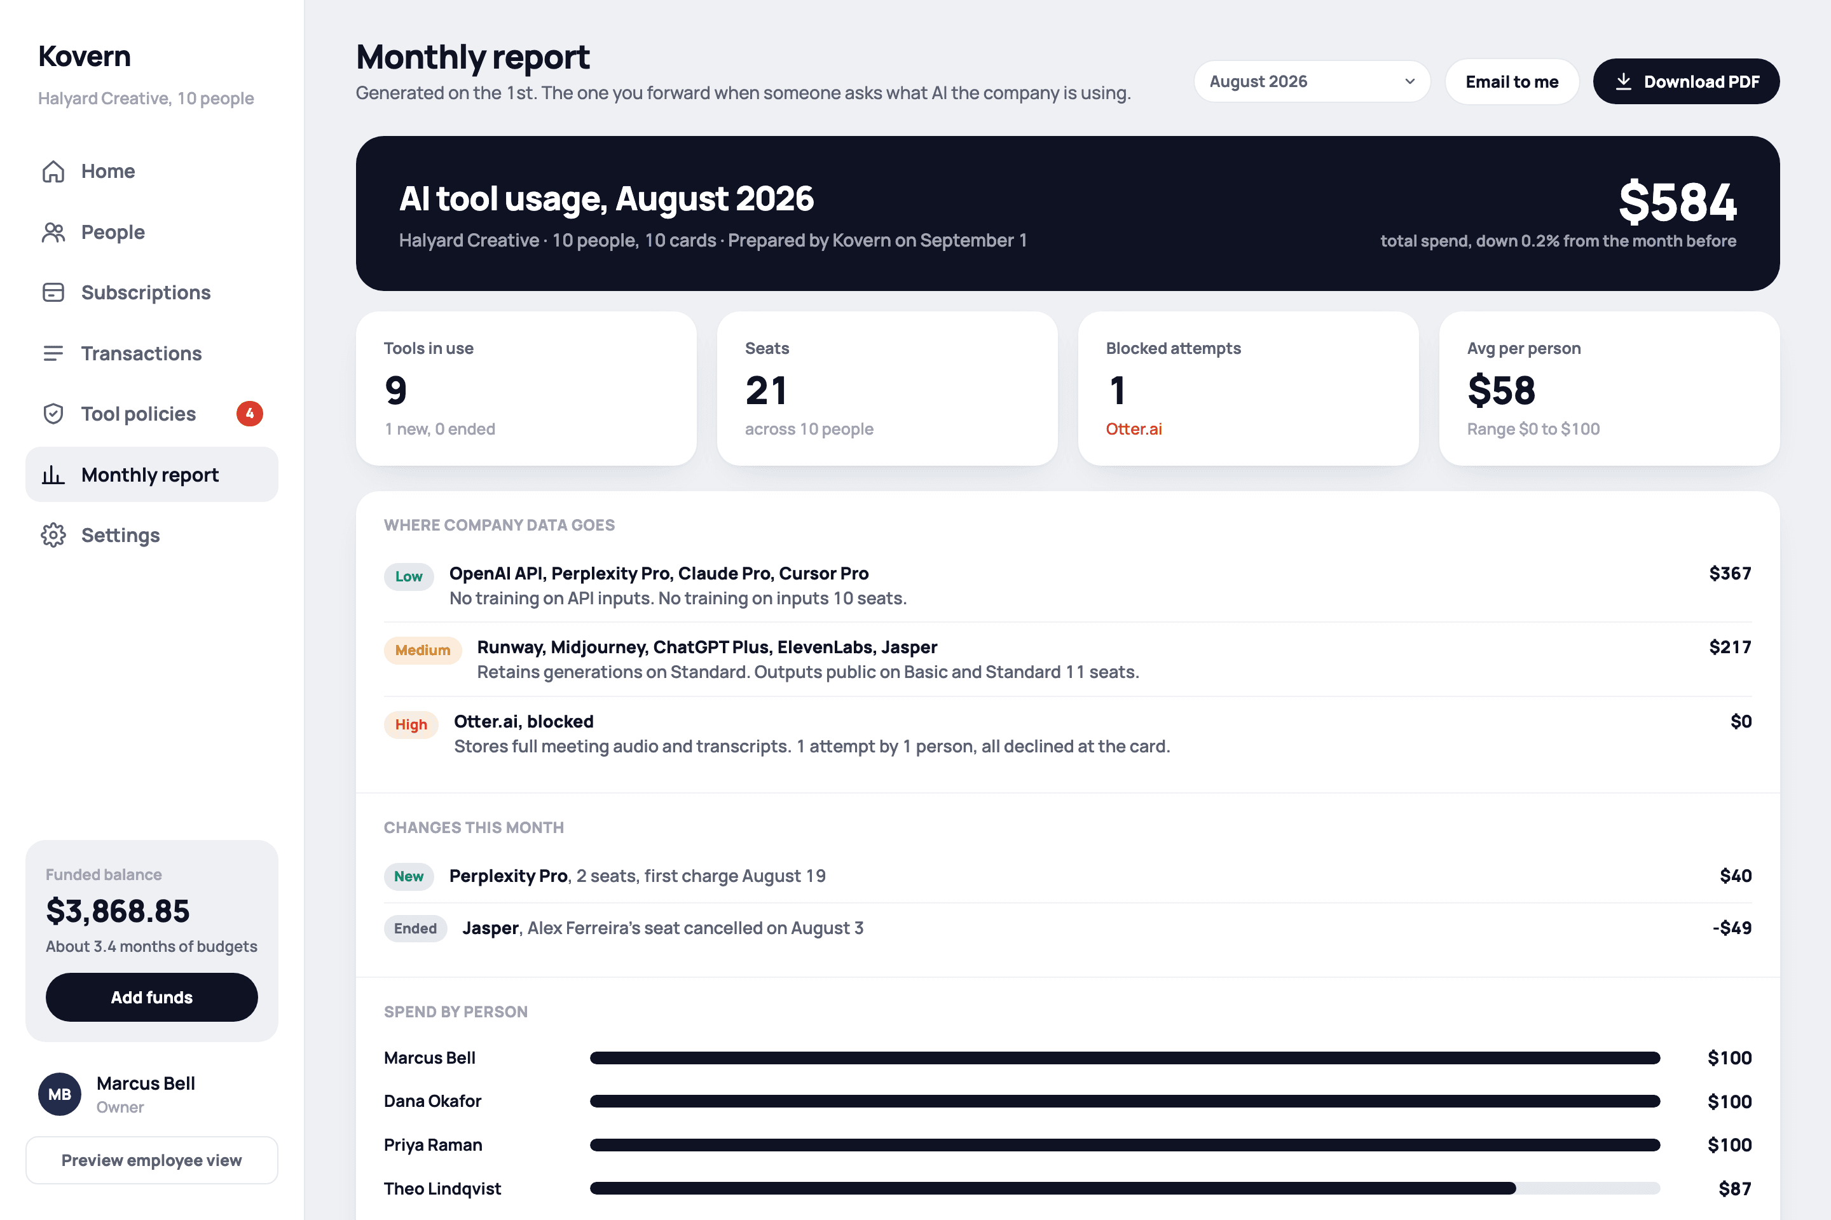The height and width of the screenshot is (1220, 1831).
Task: Click the Home house icon
Action: 53,171
